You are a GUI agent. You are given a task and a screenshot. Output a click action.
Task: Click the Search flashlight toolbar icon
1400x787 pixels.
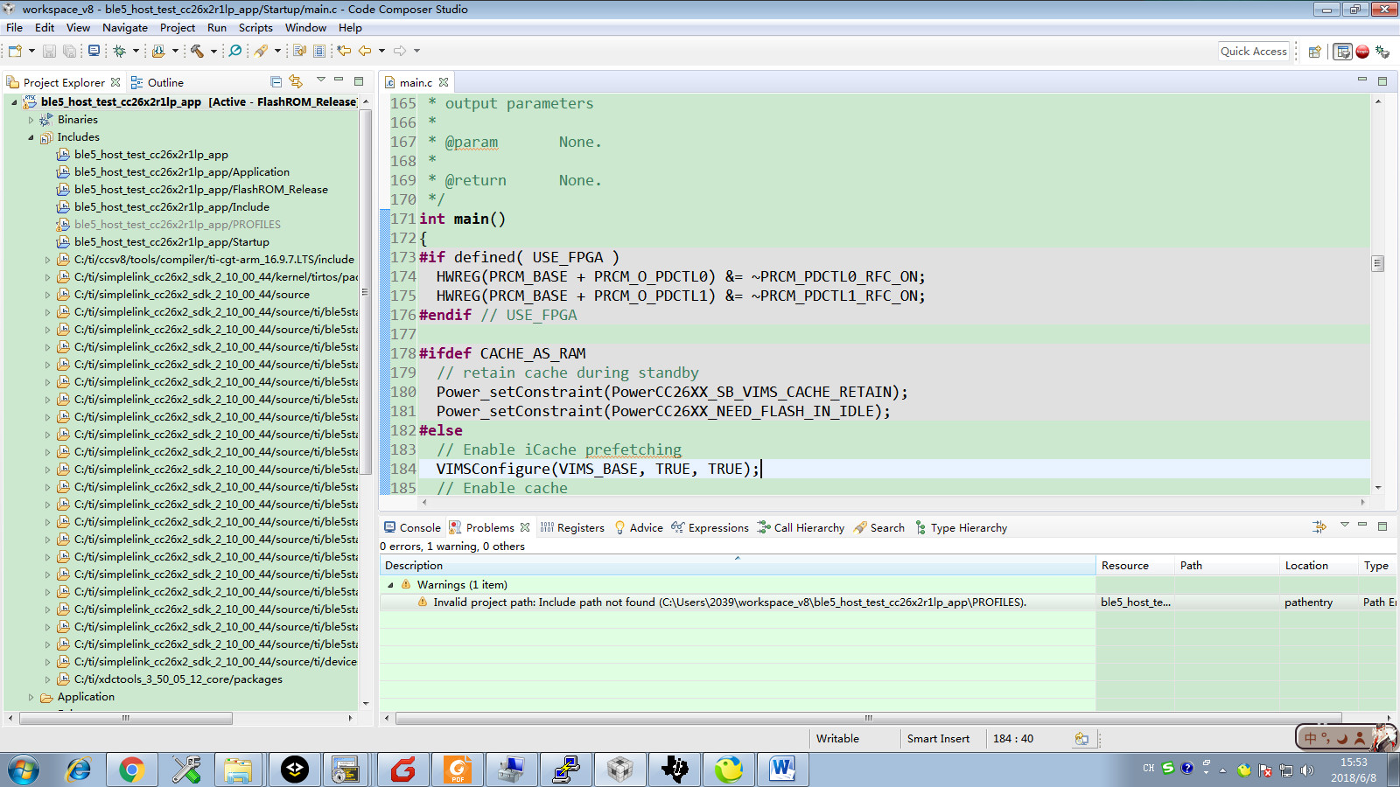click(x=261, y=51)
